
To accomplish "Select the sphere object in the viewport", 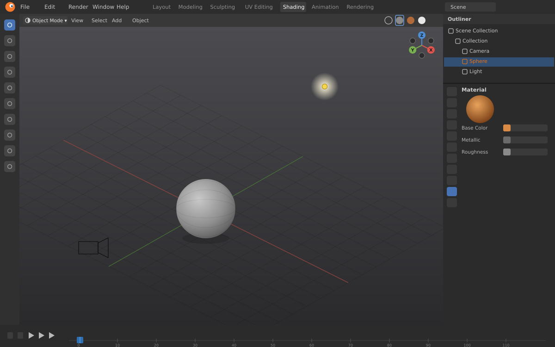I will (x=206, y=209).
